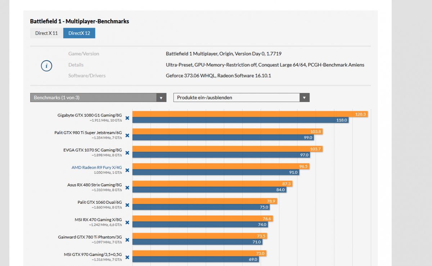Click the orange 78.9 bar of GTX 1060
Screen dimensions: 432x266
205,201
